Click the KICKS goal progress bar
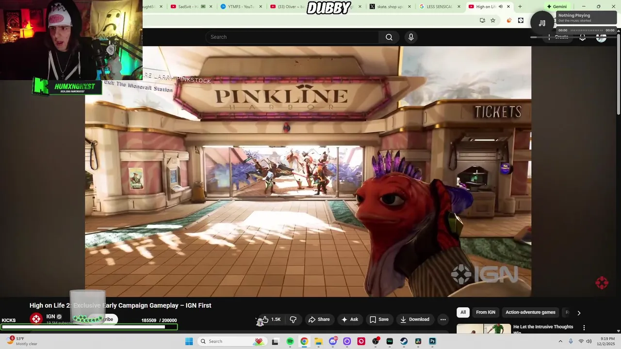621x349 pixels. [89, 327]
